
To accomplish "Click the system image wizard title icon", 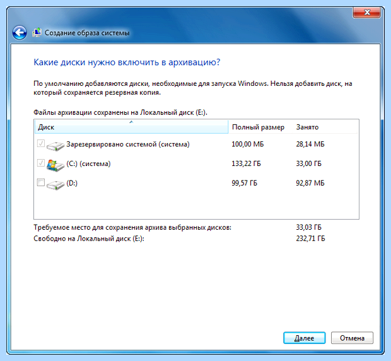I will point(37,32).
